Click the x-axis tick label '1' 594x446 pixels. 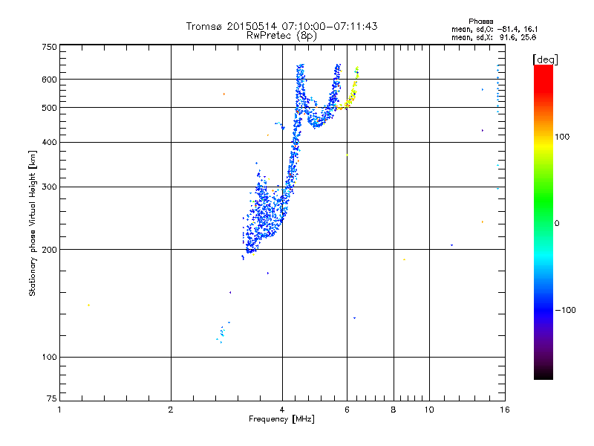coord(59,410)
